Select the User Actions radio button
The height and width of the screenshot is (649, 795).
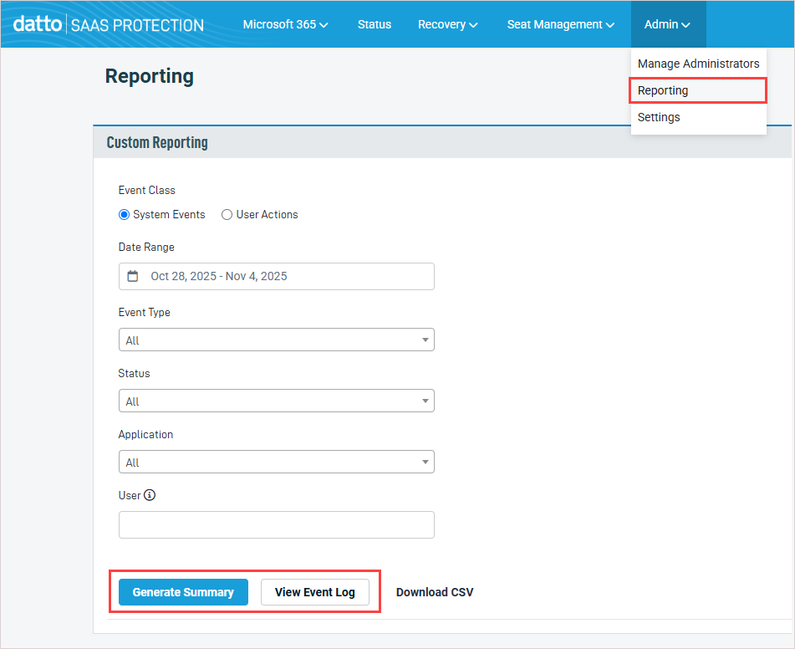tap(227, 215)
